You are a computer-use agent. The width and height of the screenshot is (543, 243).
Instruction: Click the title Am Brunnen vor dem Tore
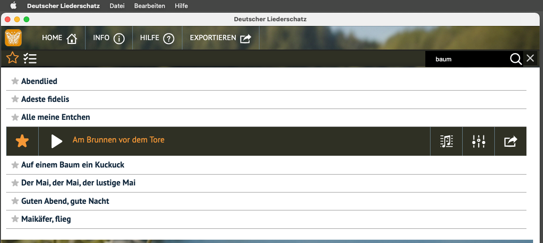[x=119, y=140]
